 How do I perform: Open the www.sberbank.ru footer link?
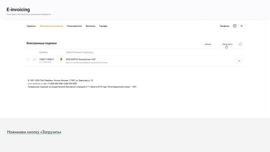[x=35, y=84]
